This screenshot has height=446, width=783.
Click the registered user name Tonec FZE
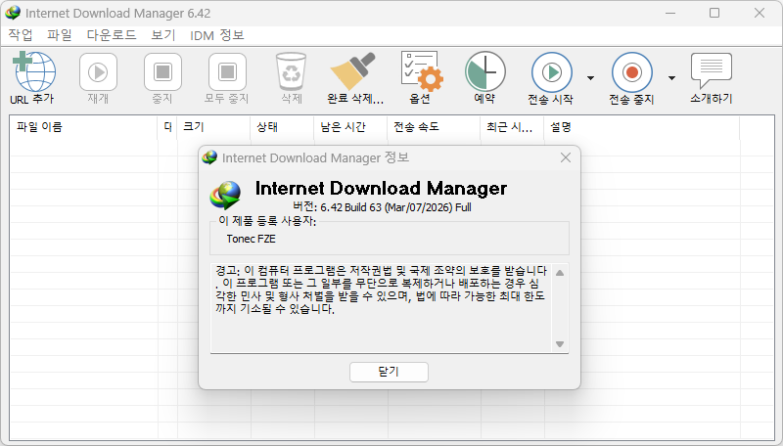pos(251,239)
